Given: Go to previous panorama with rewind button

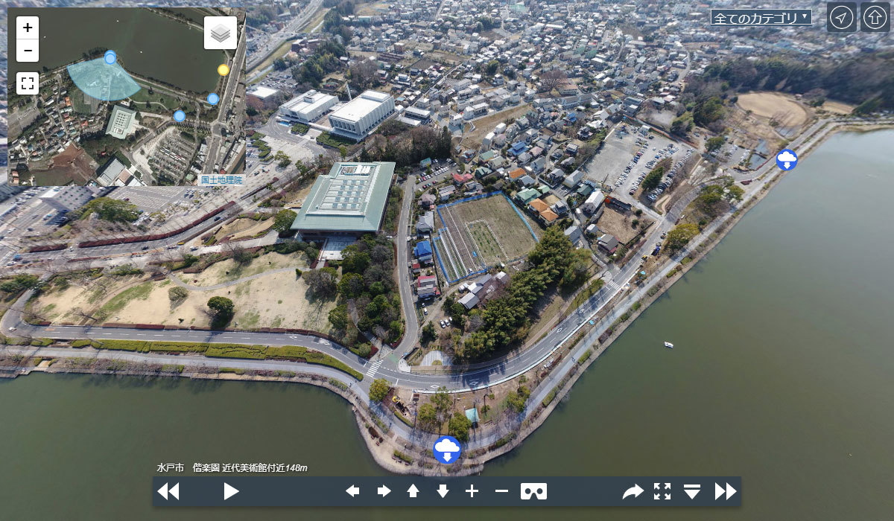Looking at the screenshot, I should [x=168, y=491].
